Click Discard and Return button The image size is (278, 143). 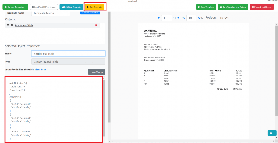pyautogui.click(x=262, y=7)
